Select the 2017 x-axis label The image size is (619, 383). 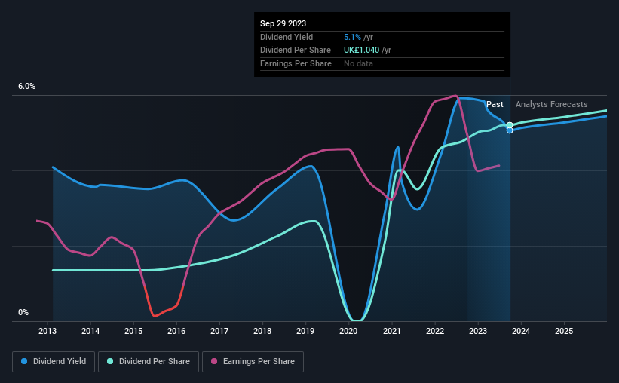(219, 331)
